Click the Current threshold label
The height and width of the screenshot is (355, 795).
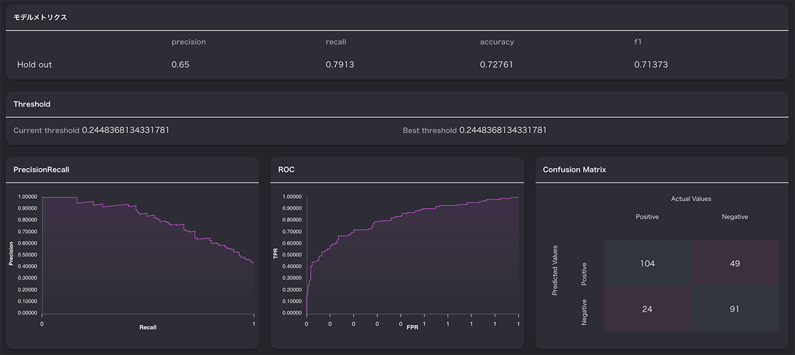46,130
